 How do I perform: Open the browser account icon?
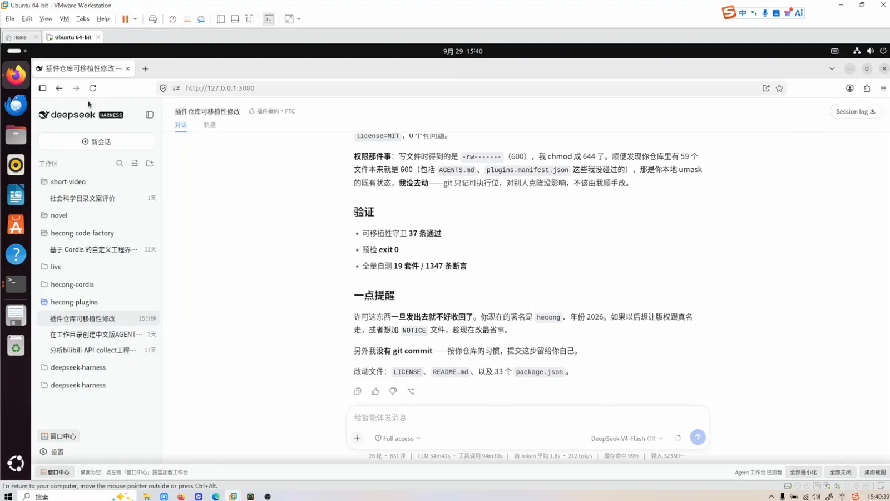pyautogui.click(x=850, y=88)
